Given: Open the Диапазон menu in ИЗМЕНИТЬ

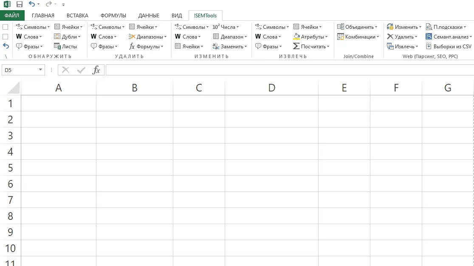Looking at the screenshot, I should pyautogui.click(x=230, y=36).
